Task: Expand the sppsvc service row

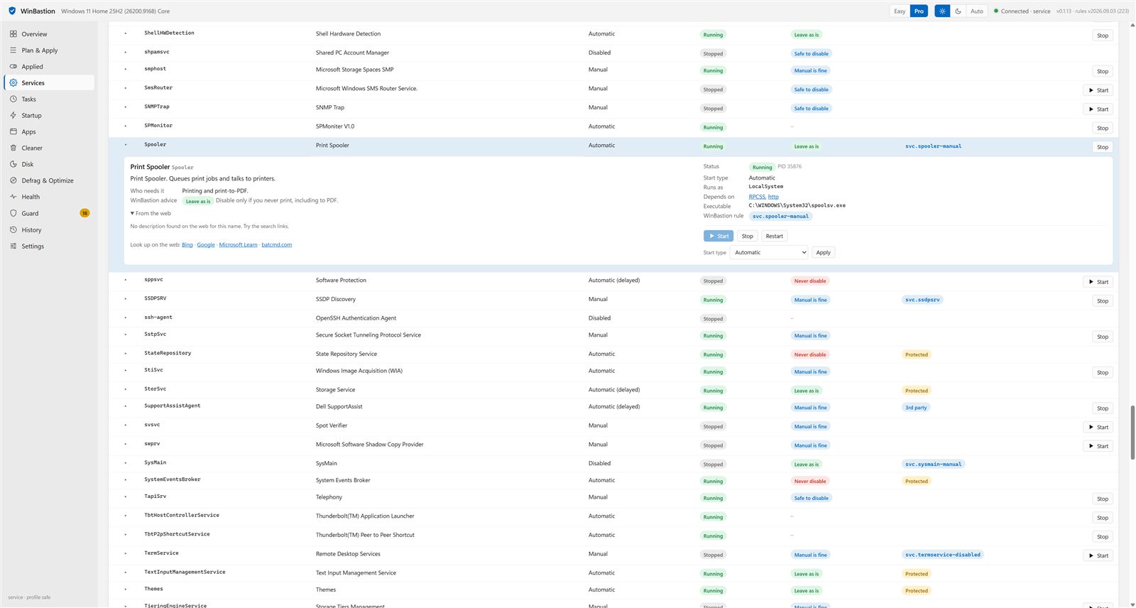Action: [x=126, y=280]
